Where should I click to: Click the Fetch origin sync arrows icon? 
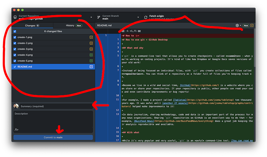tap(146, 17)
